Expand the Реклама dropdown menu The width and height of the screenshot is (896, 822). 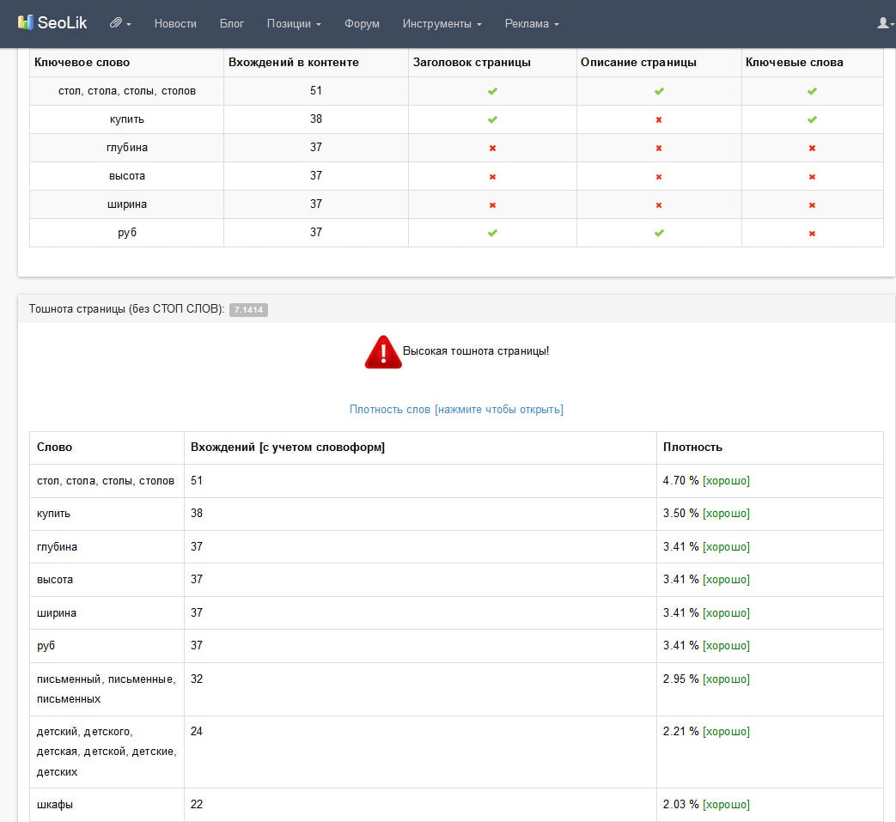532,24
